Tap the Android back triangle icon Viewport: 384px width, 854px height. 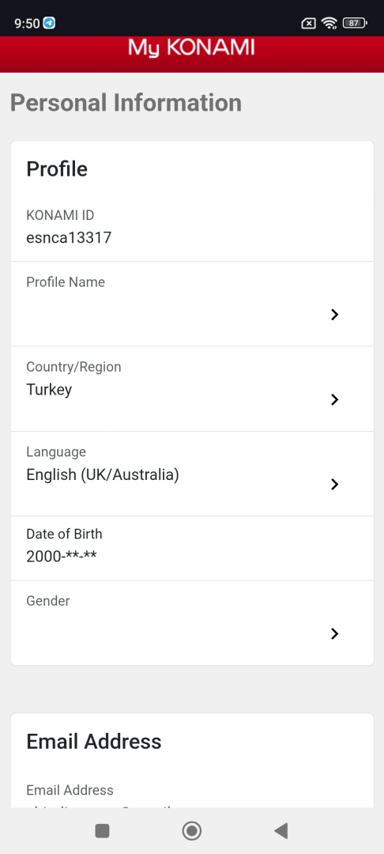280,830
